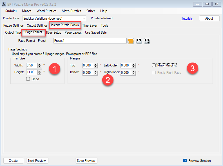Screen dimensions: 223x166
Task: Increase the trim Width spinner
Action: point(39,64)
